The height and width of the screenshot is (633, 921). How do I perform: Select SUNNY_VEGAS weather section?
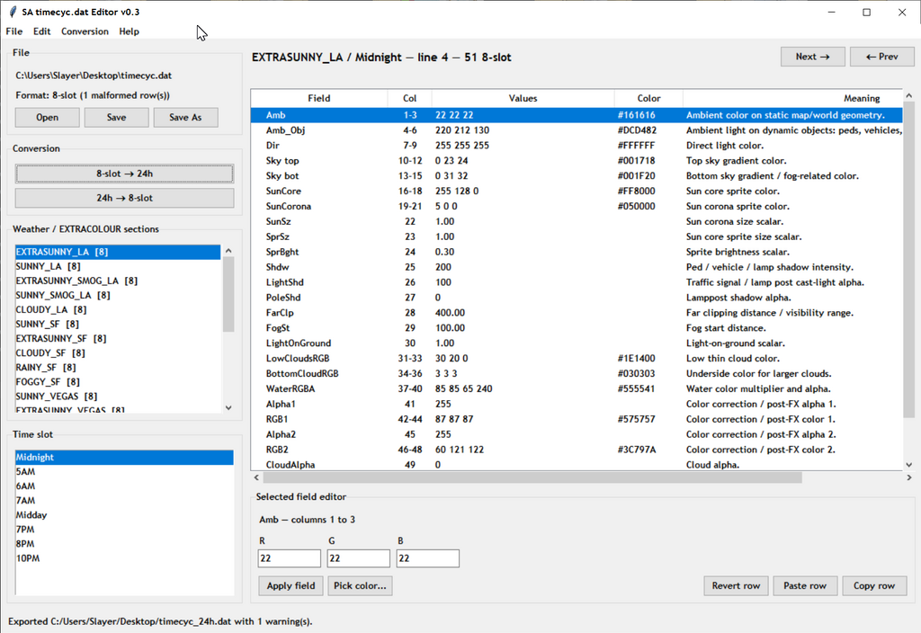(118, 397)
